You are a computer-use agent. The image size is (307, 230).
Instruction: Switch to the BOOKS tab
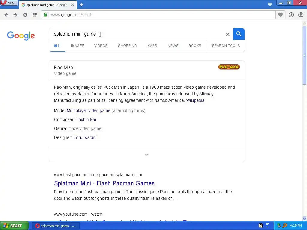[x=195, y=46]
